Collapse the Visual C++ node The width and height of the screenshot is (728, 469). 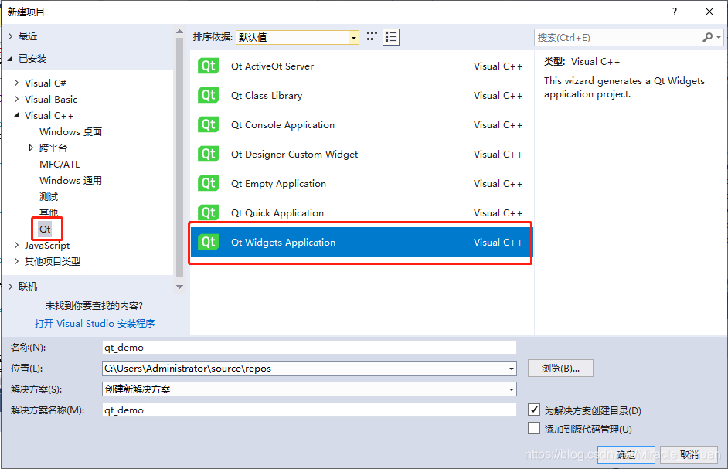(17, 115)
